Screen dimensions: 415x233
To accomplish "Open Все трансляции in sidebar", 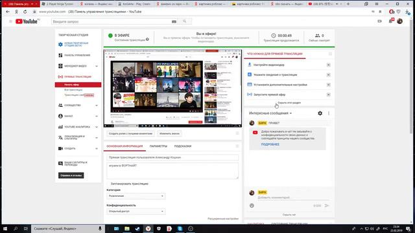I will click(73, 90).
